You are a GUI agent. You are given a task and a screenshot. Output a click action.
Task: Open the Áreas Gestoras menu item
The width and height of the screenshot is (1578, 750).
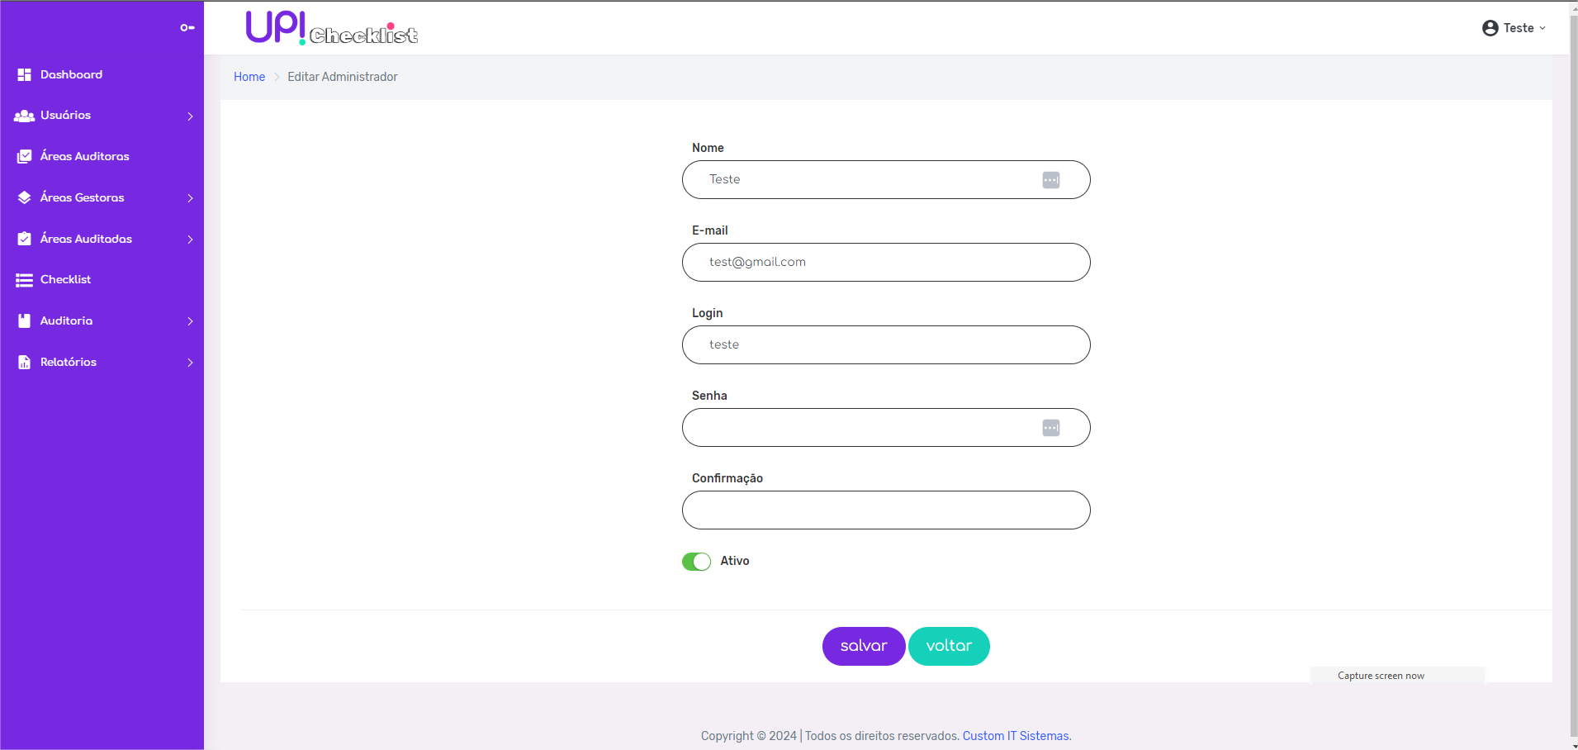(x=102, y=197)
